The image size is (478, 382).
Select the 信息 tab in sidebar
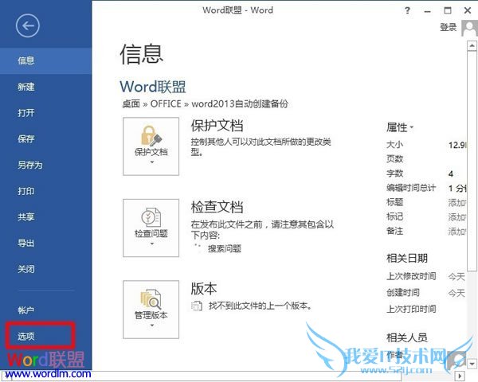pyautogui.click(x=45, y=60)
